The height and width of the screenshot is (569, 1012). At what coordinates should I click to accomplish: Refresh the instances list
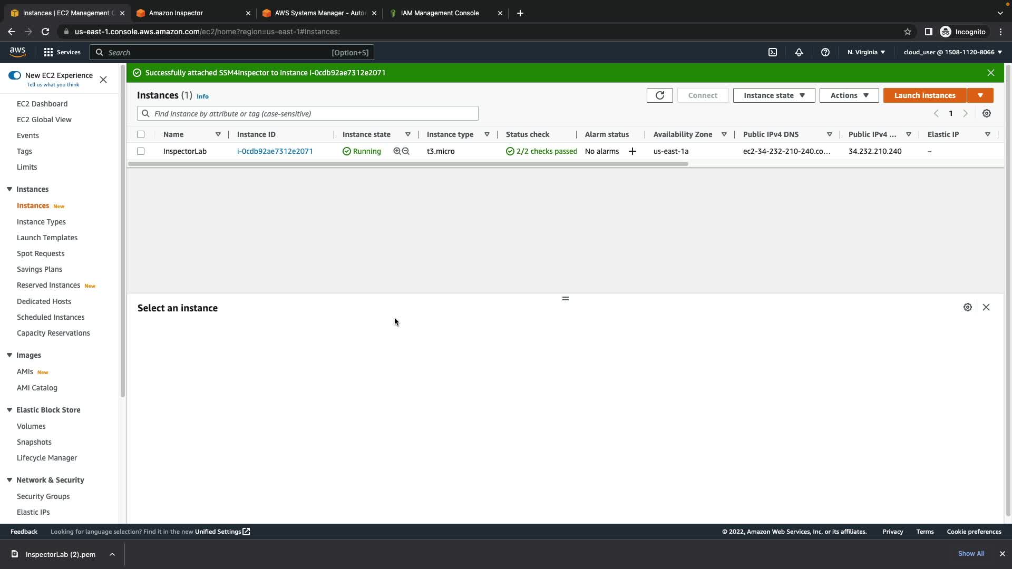659,95
